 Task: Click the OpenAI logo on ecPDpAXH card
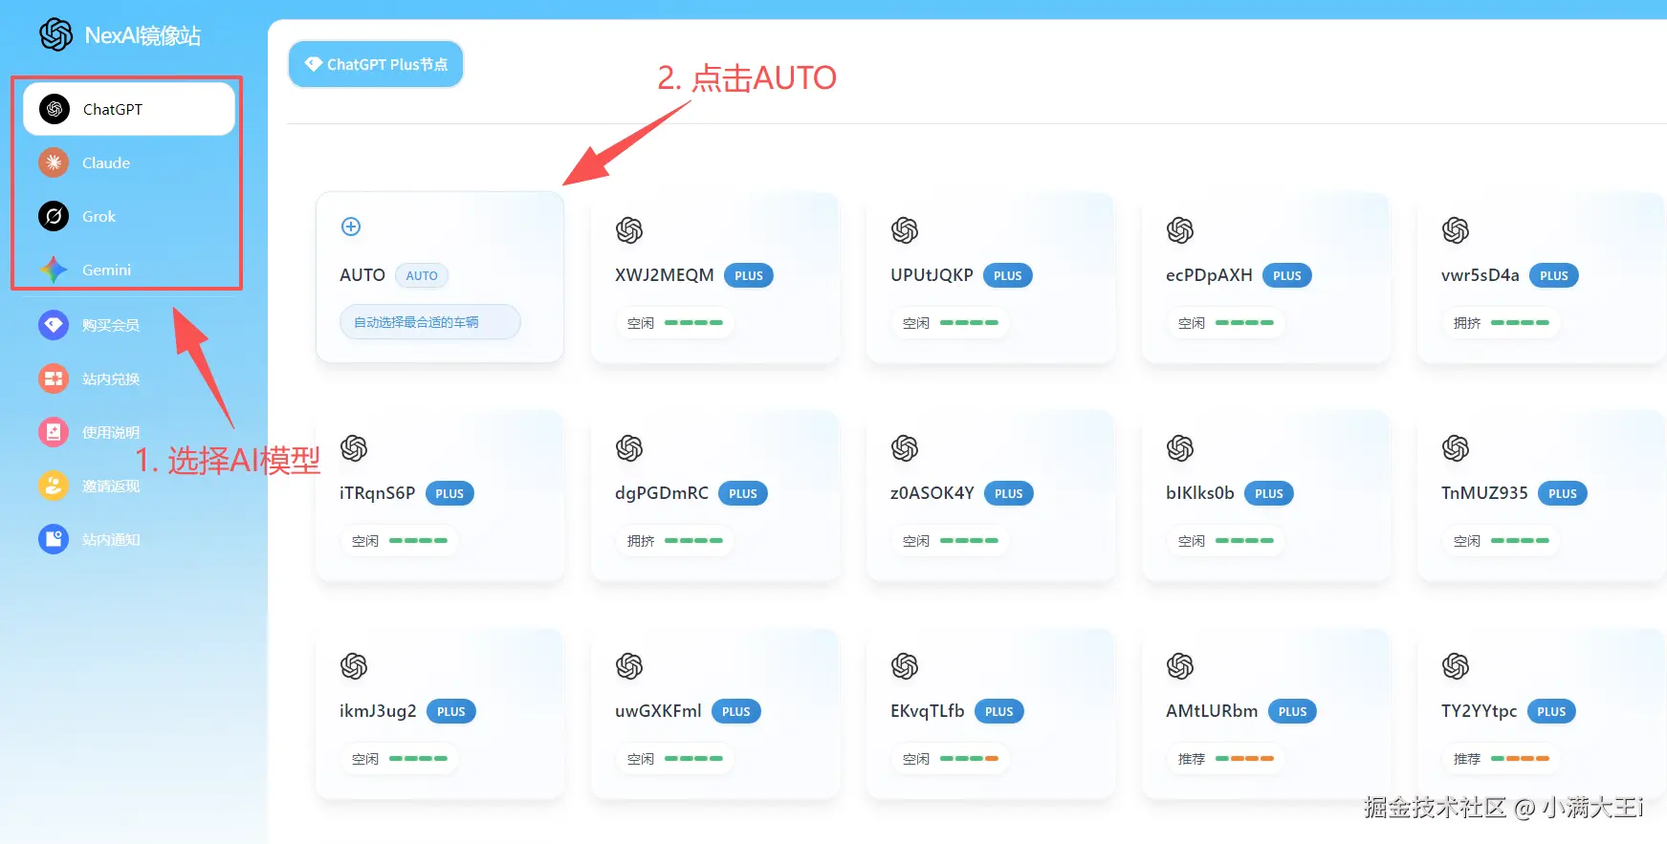[1180, 230]
